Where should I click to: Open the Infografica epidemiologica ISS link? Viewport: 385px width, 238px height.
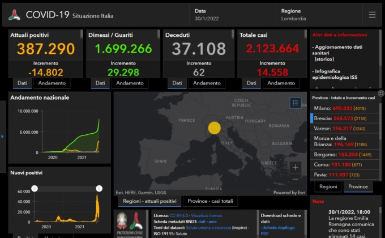(335, 74)
